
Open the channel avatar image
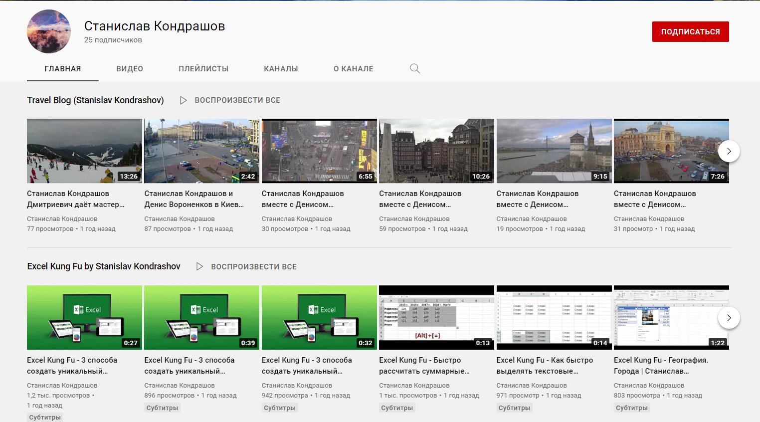coord(49,31)
